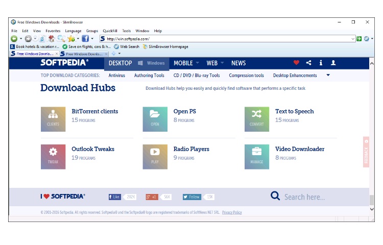Click the Twitter Follow button
383x245 pixels.
192,197
